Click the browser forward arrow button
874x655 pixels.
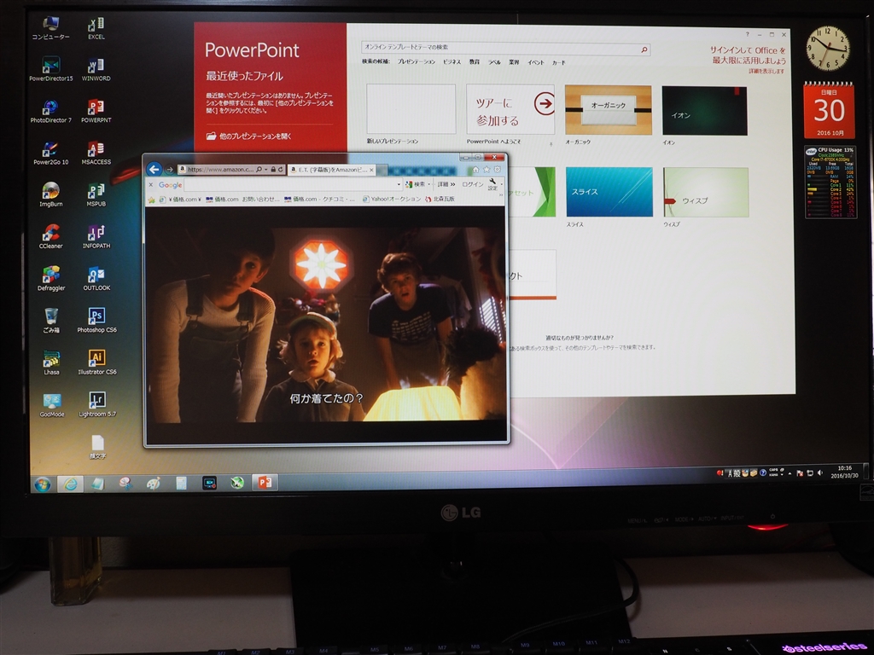tap(169, 170)
